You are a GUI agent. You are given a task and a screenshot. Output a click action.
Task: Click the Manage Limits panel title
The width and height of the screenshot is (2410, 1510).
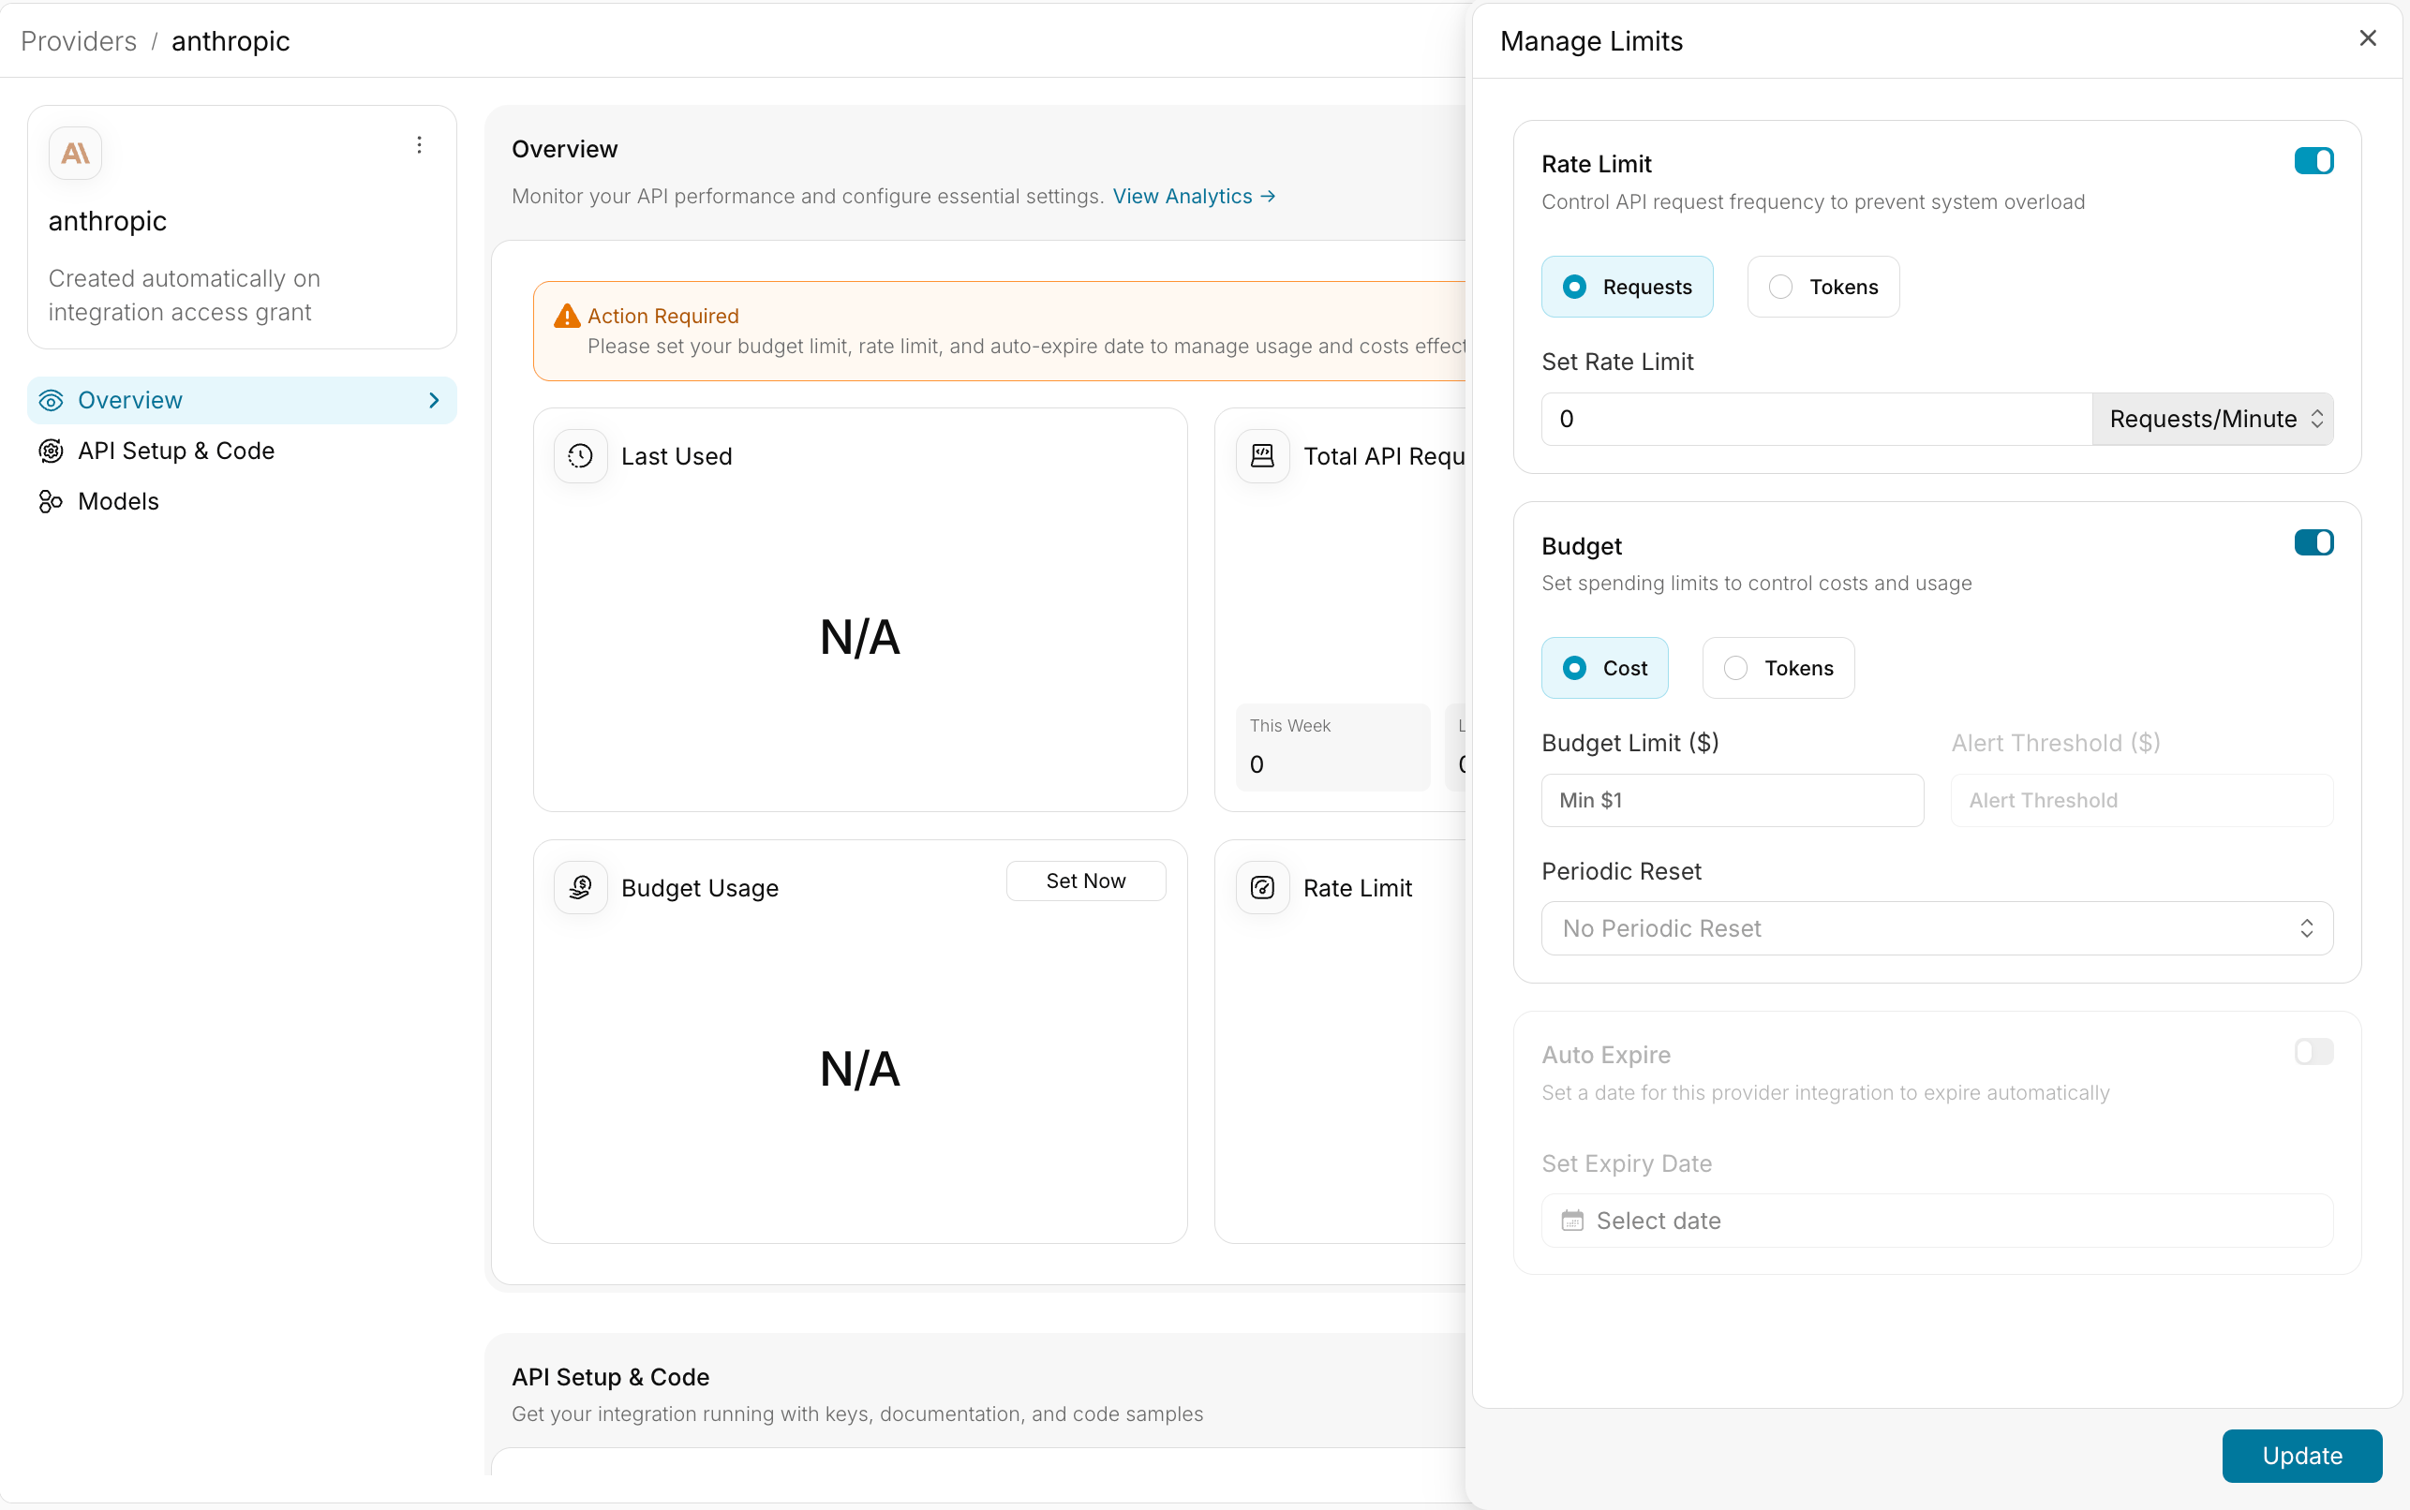point(1591,41)
